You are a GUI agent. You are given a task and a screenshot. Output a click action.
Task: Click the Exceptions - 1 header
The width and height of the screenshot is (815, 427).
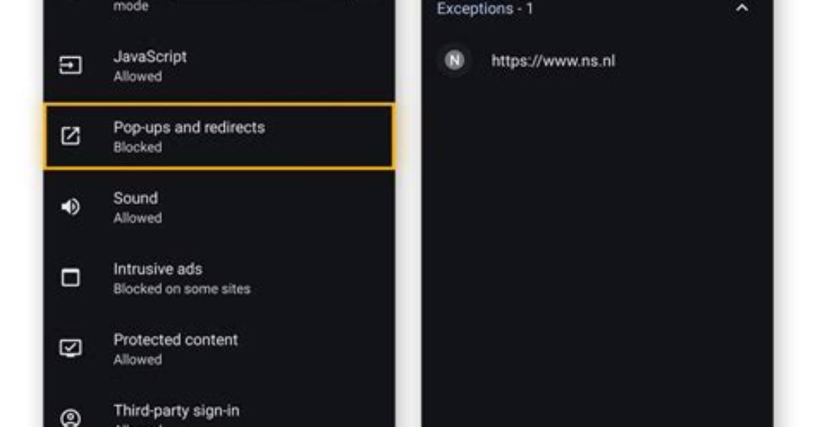coord(485,9)
